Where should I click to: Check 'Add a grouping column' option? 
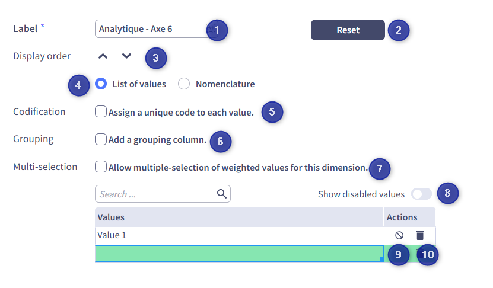pyautogui.click(x=101, y=140)
